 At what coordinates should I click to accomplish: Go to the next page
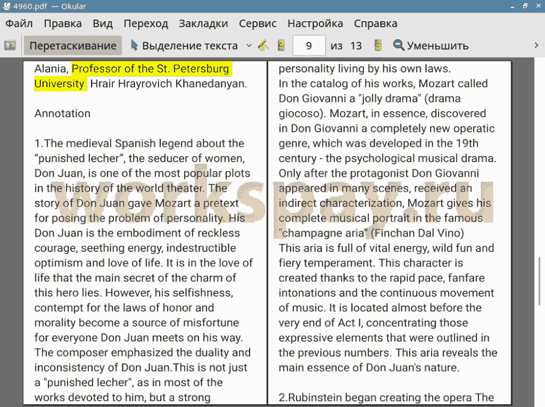coord(378,46)
